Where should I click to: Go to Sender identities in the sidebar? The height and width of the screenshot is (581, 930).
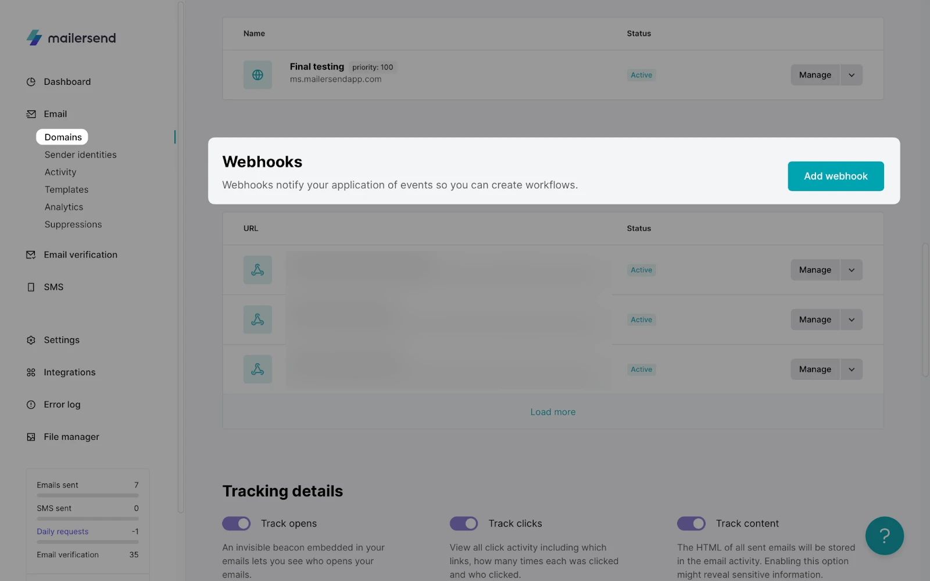tap(81, 155)
